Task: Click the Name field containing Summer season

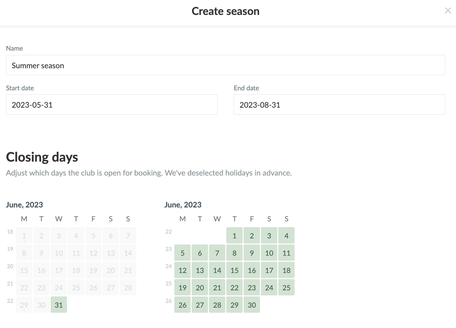Action: 225,65
